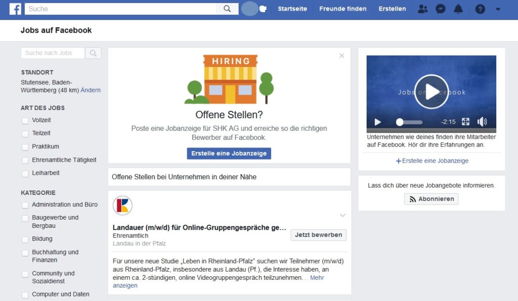The width and height of the screenshot is (518, 301).
Task: Open Messenger icon in top bar
Action: [x=441, y=9]
